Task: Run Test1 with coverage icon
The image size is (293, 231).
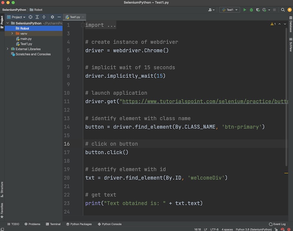Action: click(x=258, y=10)
